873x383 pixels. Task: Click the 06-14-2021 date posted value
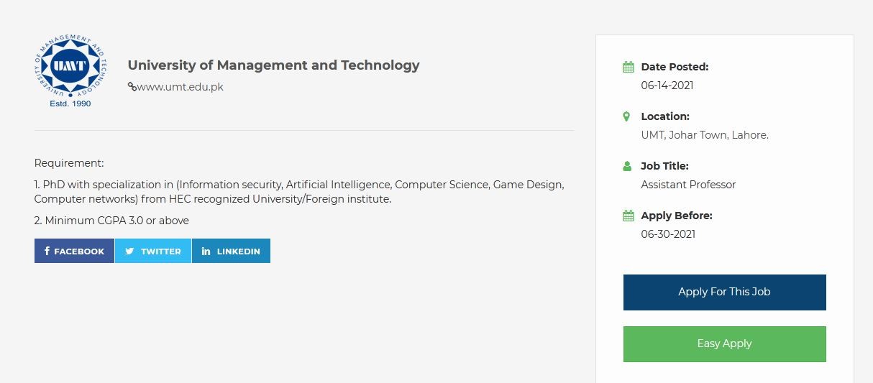click(667, 86)
